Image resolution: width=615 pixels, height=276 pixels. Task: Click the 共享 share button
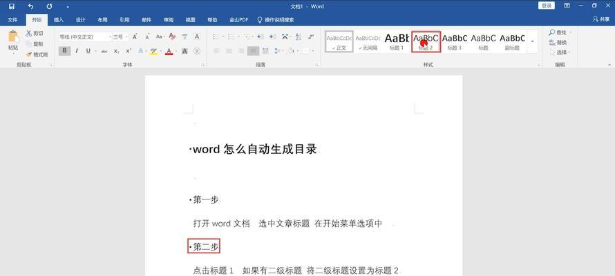[600, 20]
